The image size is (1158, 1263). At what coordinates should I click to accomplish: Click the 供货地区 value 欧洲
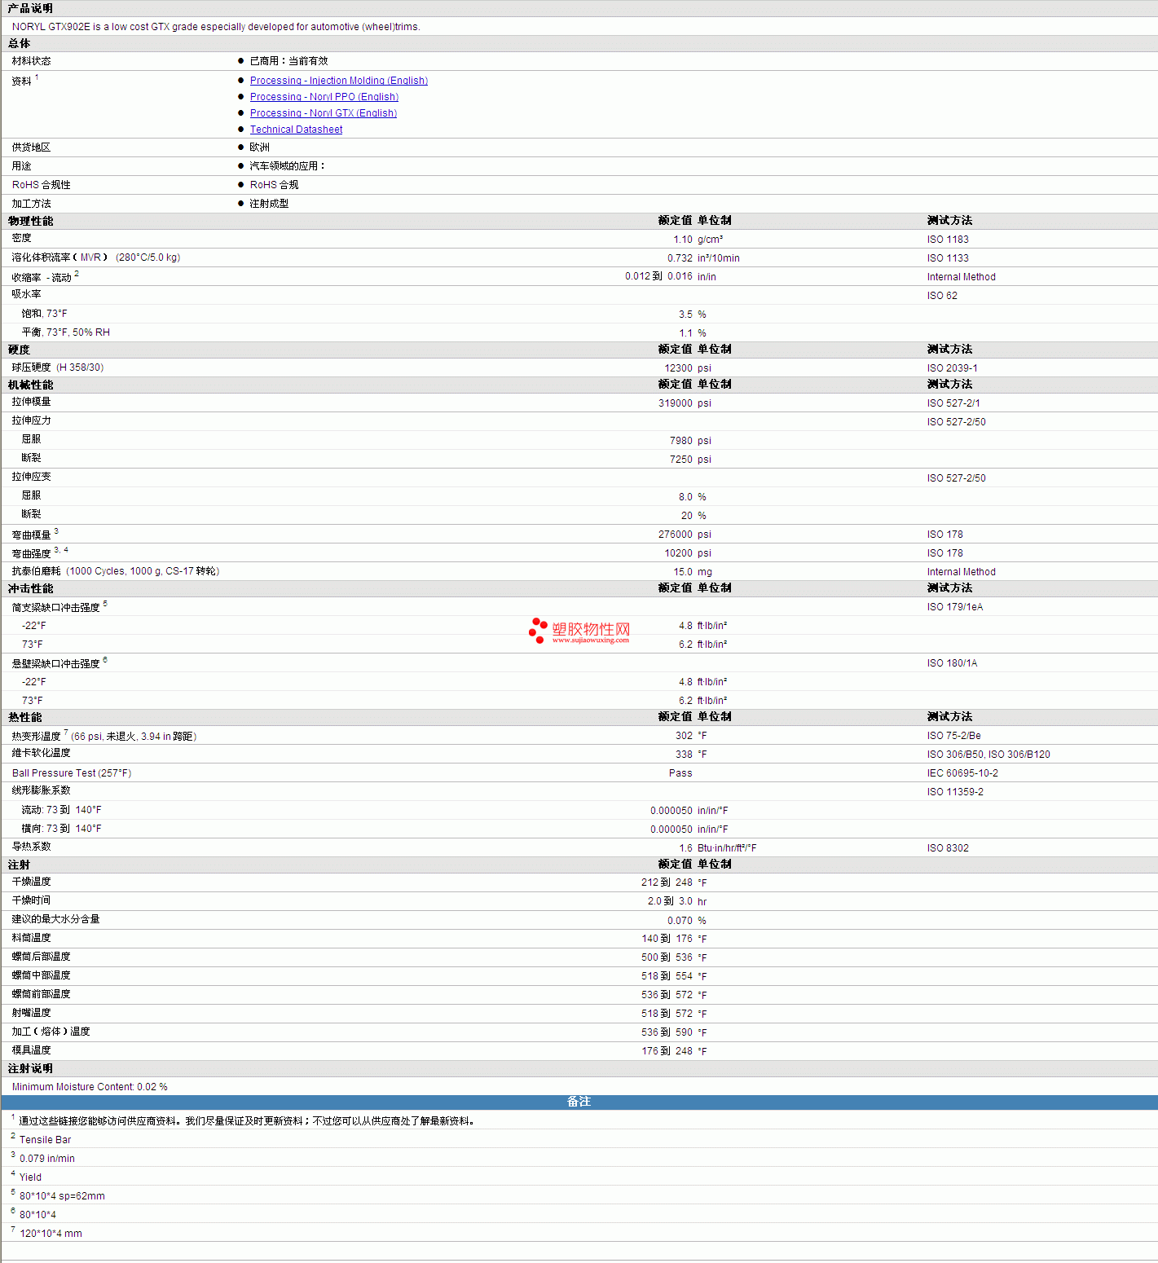pyautogui.click(x=259, y=147)
